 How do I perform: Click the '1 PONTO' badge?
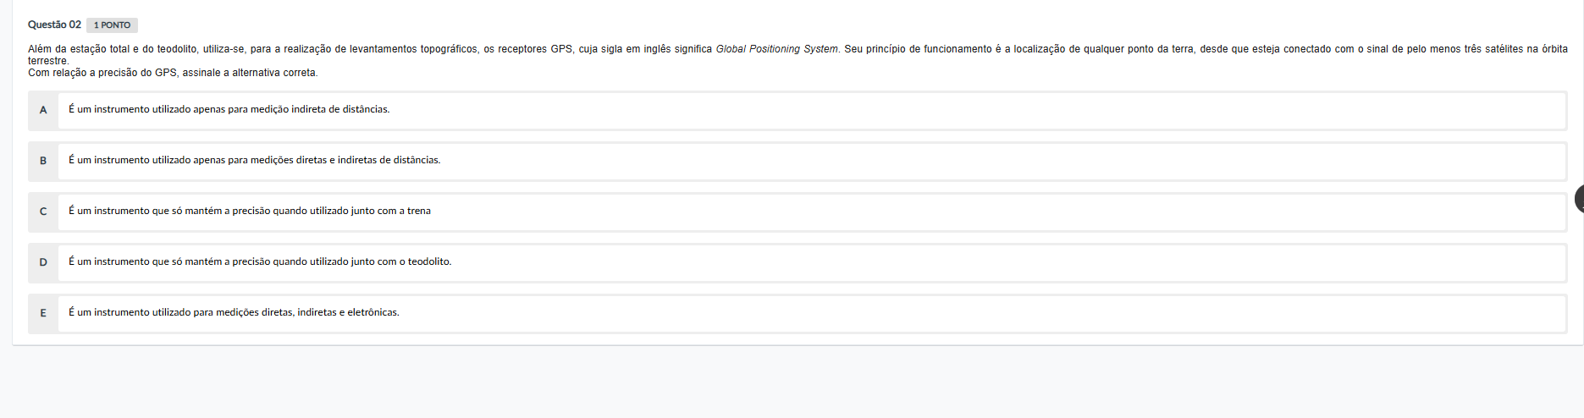click(112, 25)
